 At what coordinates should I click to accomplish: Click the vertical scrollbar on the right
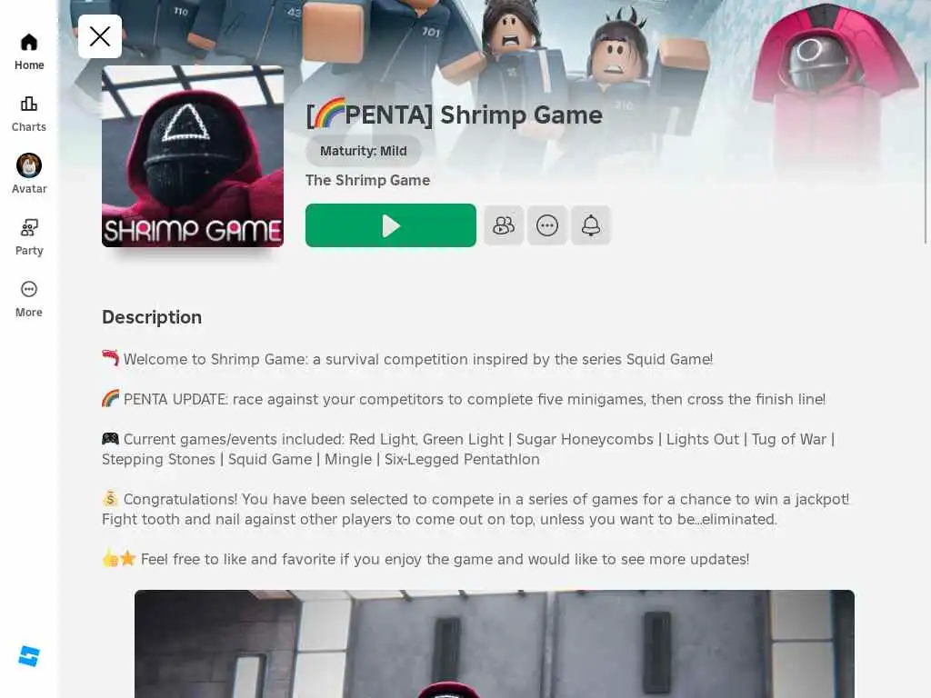925,153
